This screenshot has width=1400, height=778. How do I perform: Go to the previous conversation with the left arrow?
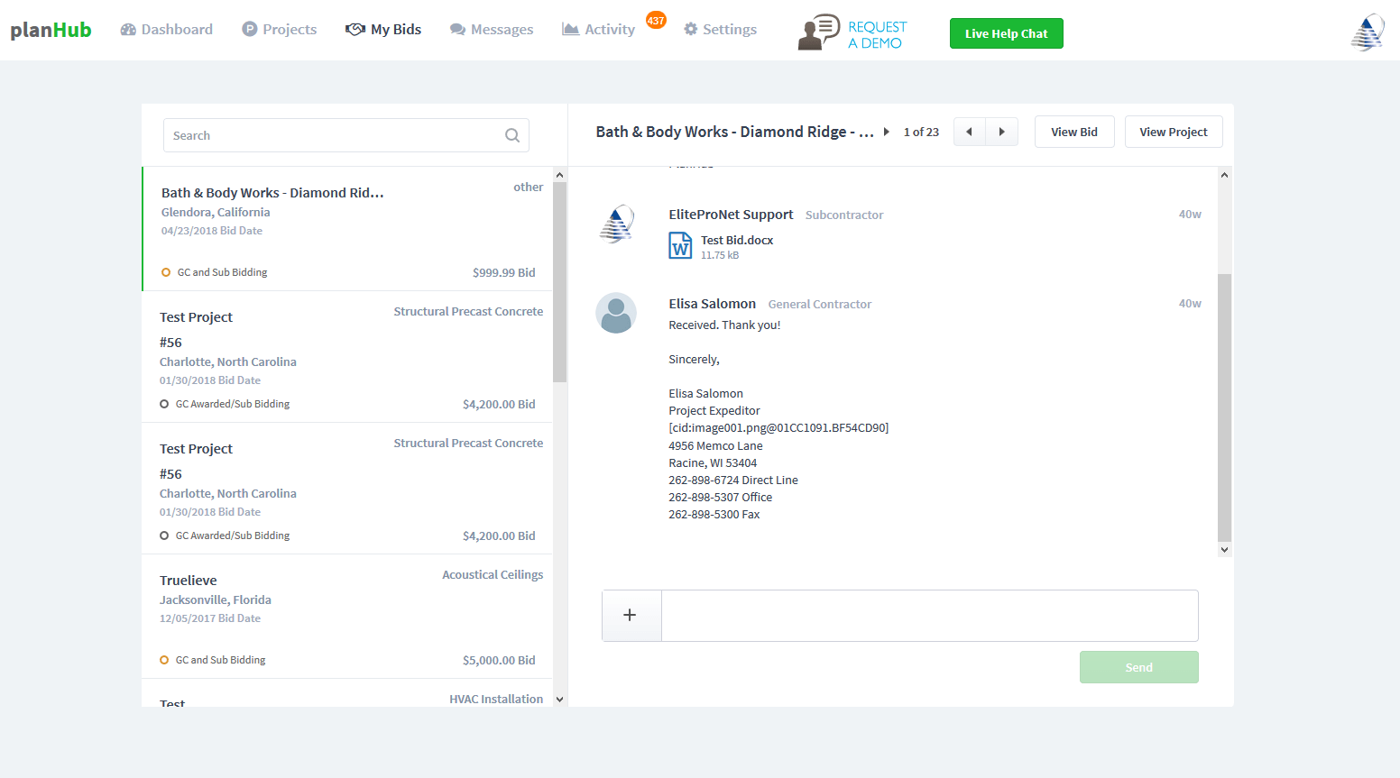point(969,131)
